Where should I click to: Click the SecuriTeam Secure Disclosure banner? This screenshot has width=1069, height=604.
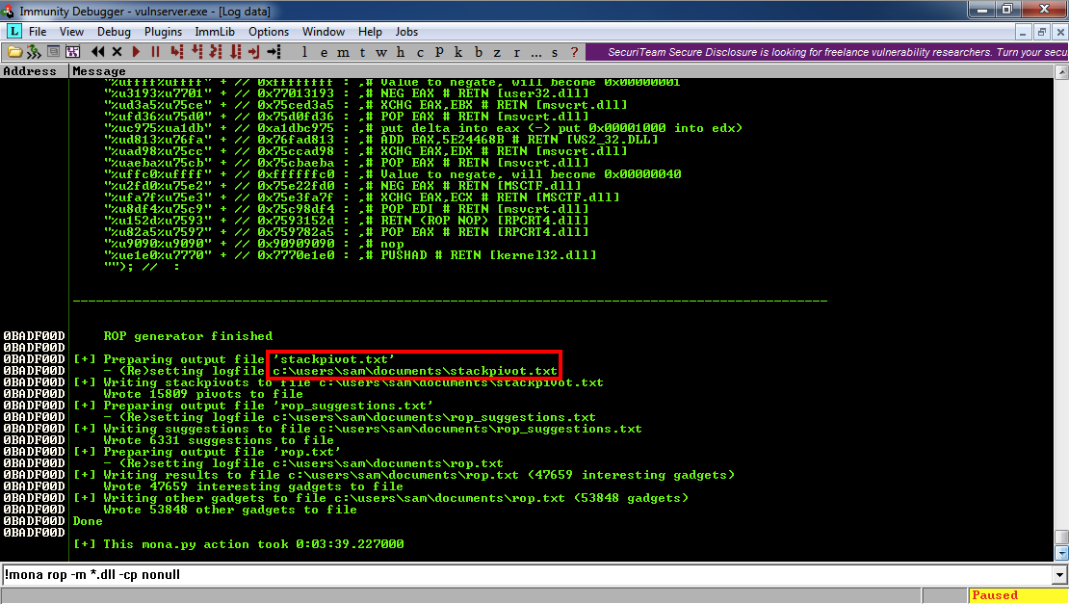pyautogui.click(x=827, y=52)
